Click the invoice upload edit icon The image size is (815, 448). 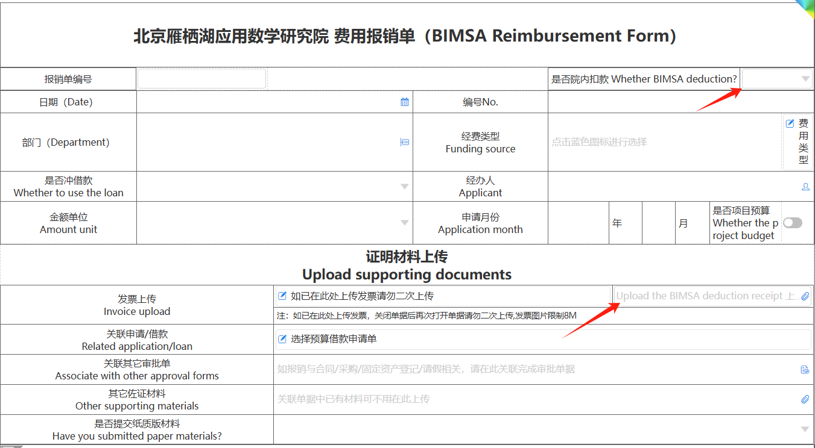tap(282, 296)
